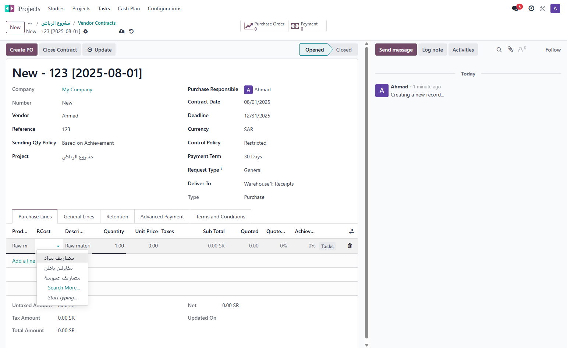Viewport: 567px width, 348px height.
Task: Attach files using the paperclip icon
Action: [510, 49]
